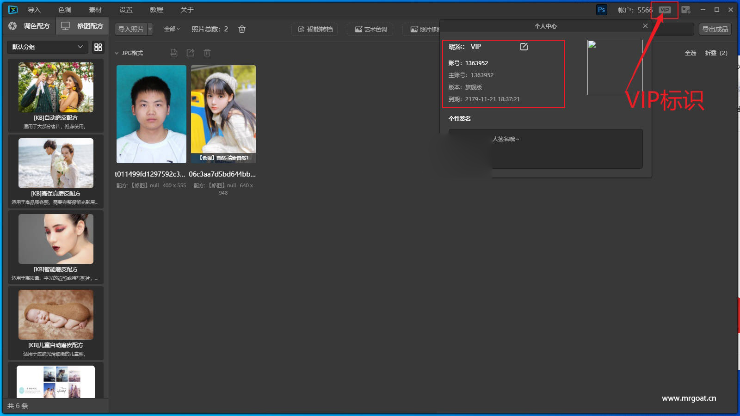Click the file icon next to JPG格式
Screen dimensions: 740x416
[174, 53]
